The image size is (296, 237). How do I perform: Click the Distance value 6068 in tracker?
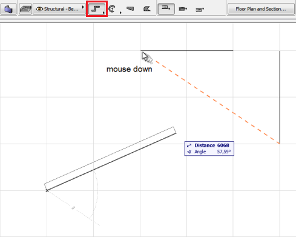tap(223, 145)
